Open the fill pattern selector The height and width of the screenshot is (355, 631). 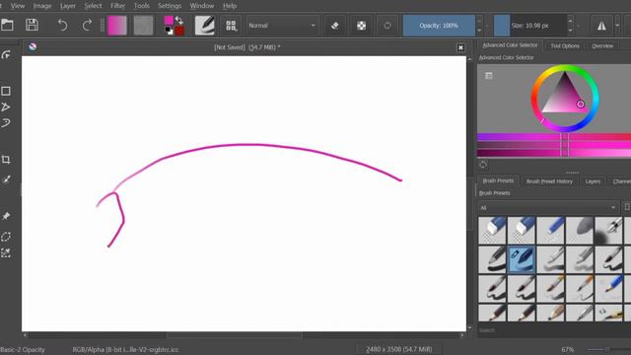[143, 26]
